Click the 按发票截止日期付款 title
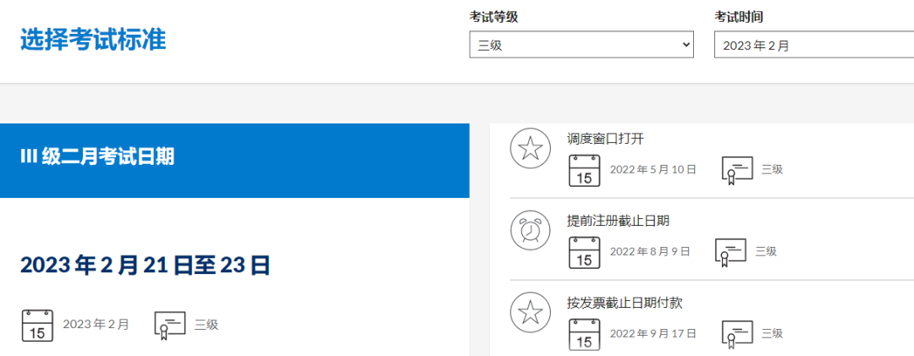The width and height of the screenshot is (914, 356). [x=624, y=302]
